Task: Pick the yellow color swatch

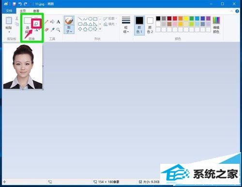Action: tap(186, 18)
